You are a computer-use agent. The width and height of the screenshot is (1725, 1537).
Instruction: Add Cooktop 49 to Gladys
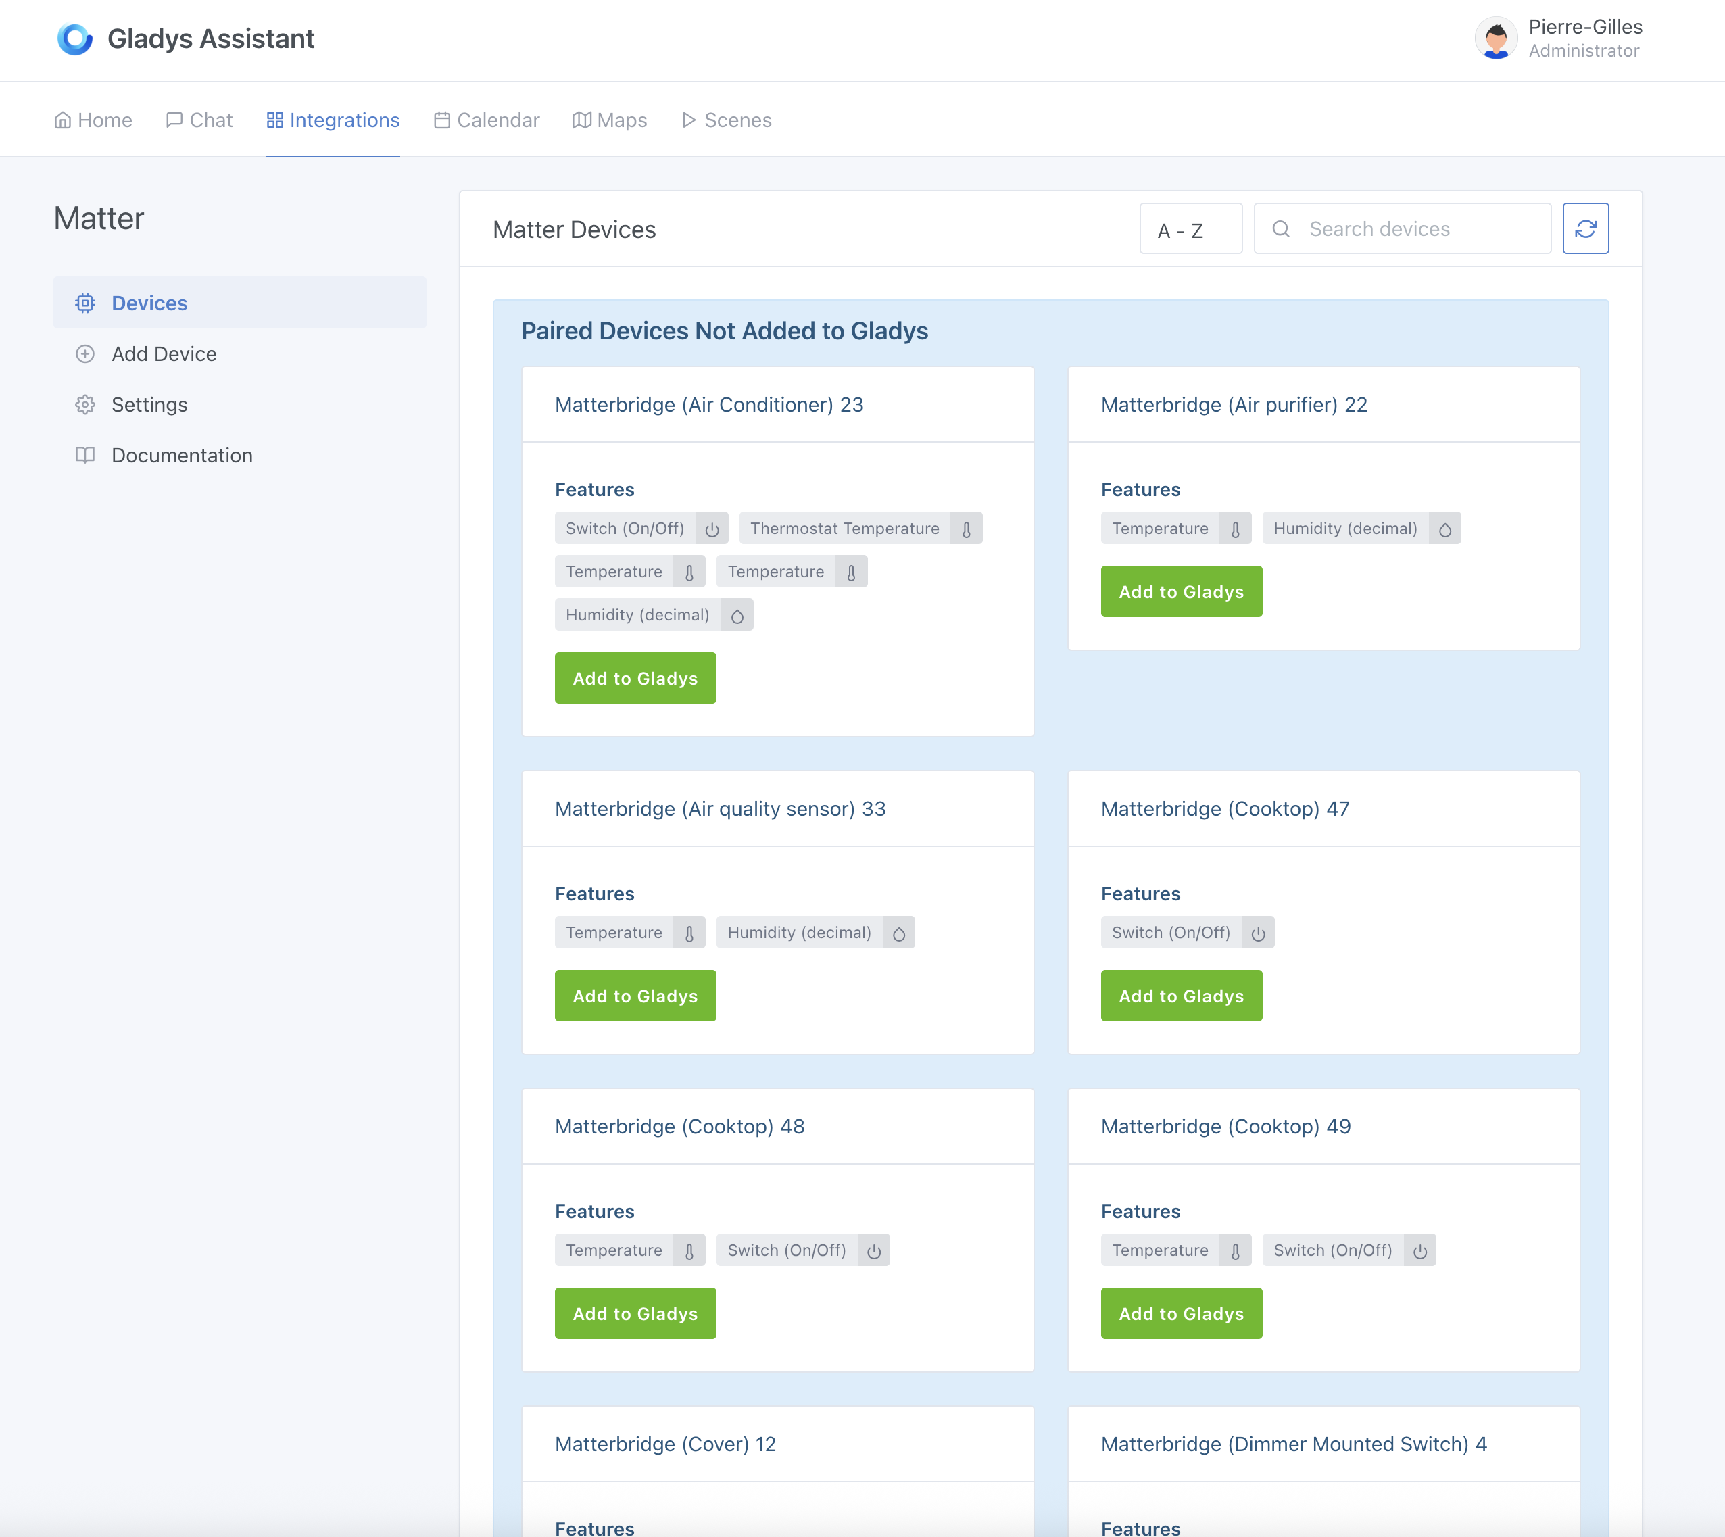click(1180, 1313)
